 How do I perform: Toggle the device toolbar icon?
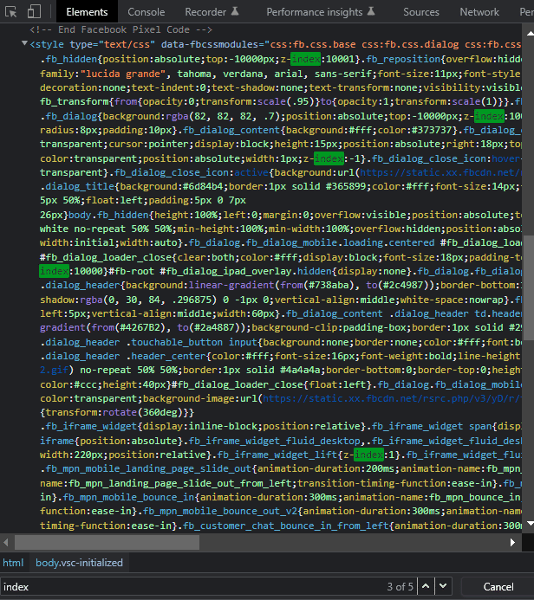34,12
